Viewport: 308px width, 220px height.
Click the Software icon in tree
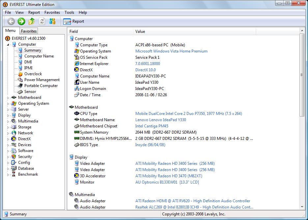[14, 150]
